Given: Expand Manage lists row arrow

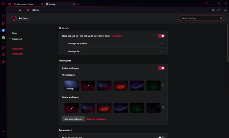Looking at the screenshot, I should [x=161, y=51].
